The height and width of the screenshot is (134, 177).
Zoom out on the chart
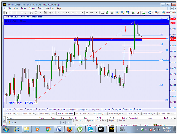pos(122,13)
